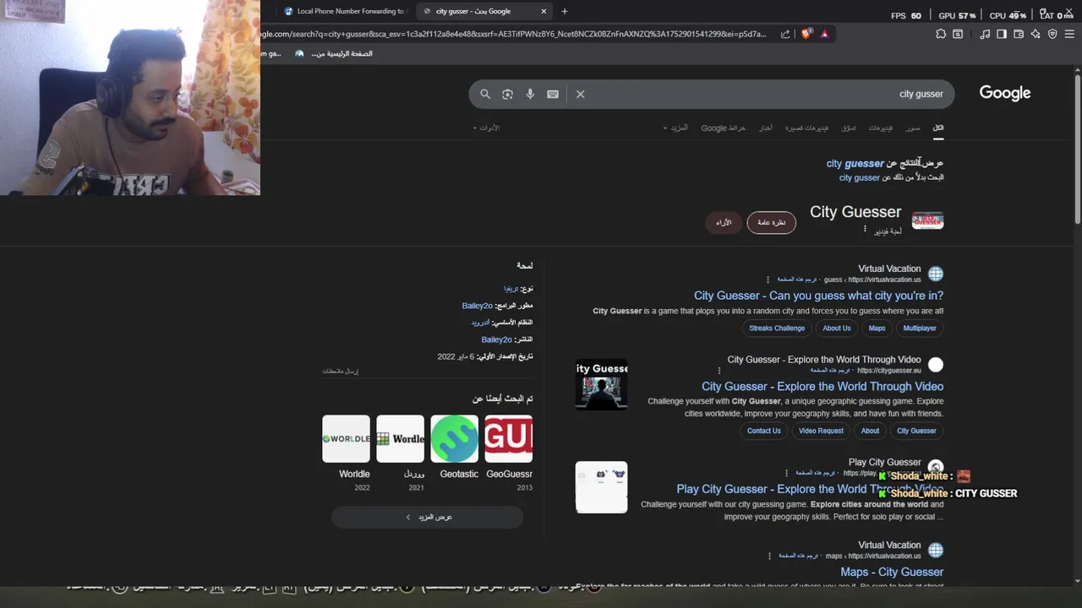Click the Brave VPN shield icon
Image resolution: width=1082 pixels, height=608 pixels.
tap(1052, 34)
